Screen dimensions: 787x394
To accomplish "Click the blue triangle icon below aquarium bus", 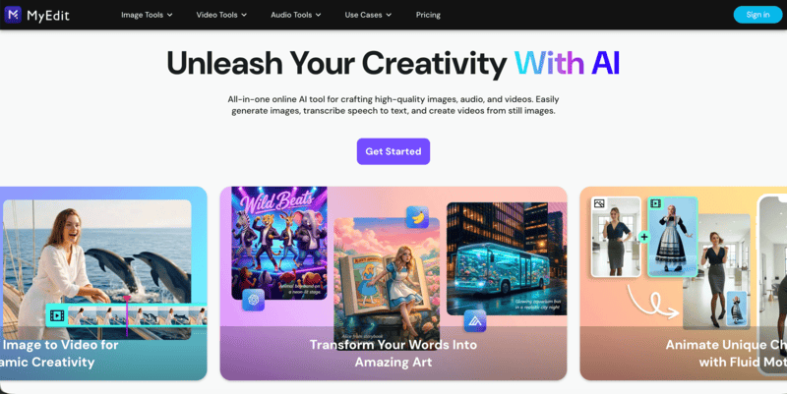I will point(475,321).
